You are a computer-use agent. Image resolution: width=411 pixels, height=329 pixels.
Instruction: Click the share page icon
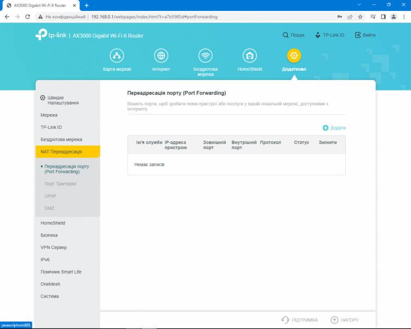coord(350,16)
